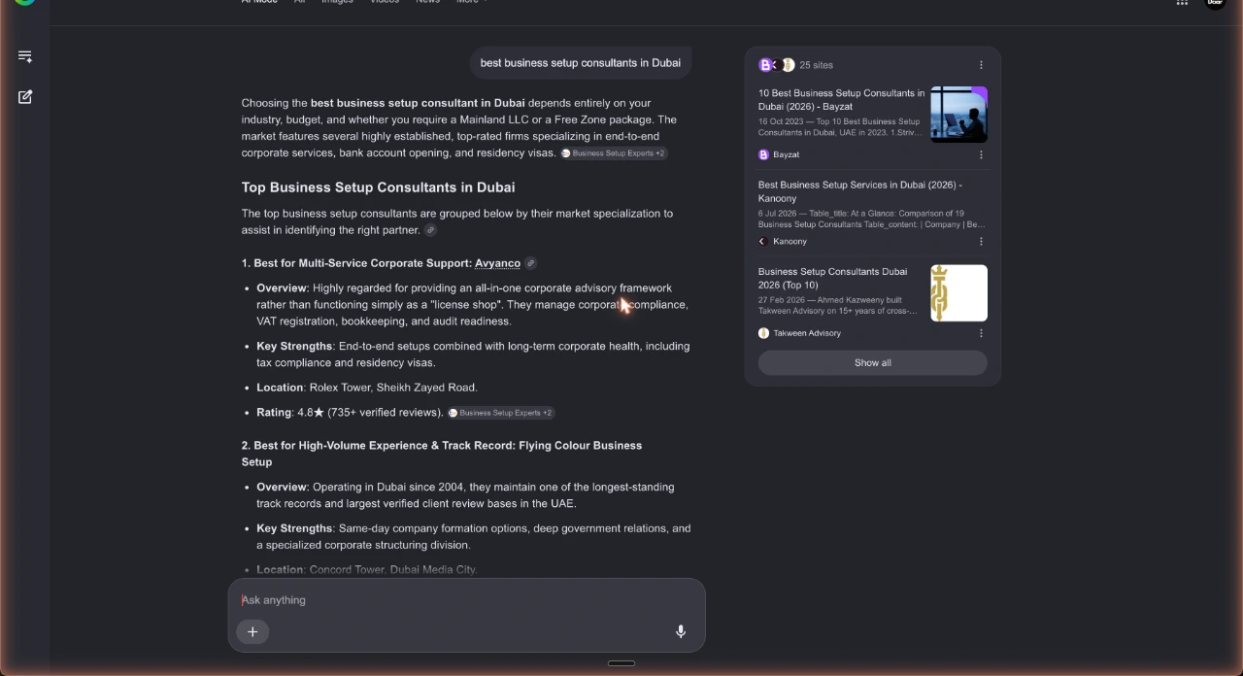This screenshot has width=1243, height=676.
Task: Click the plus attach button
Action: tap(252, 631)
